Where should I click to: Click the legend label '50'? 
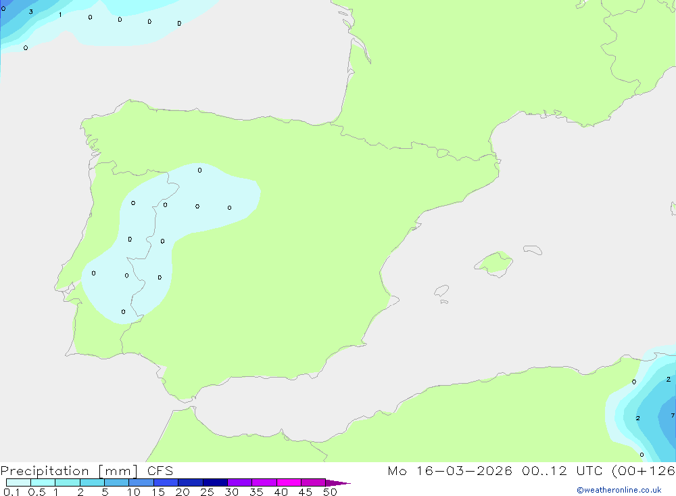coord(330,492)
